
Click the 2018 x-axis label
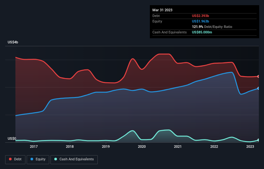pos(70,147)
